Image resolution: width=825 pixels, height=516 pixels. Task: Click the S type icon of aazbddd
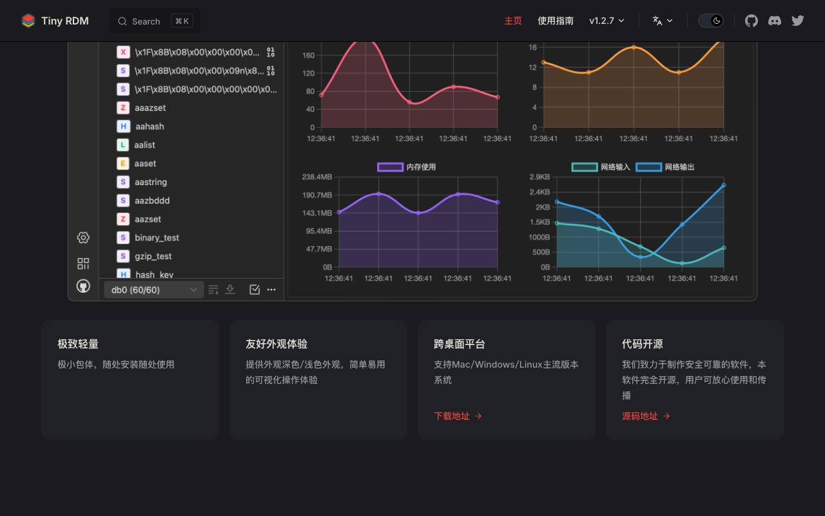[x=122, y=201]
